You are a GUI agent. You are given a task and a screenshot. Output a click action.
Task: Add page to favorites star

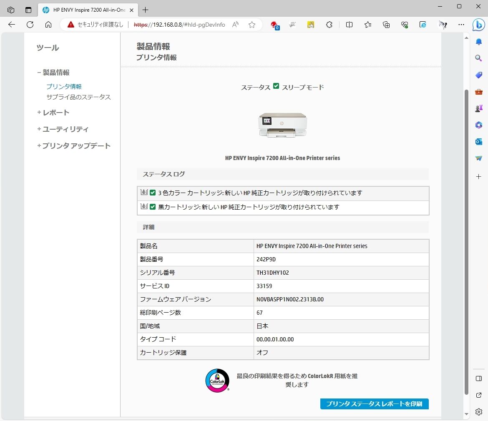[252, 25]
